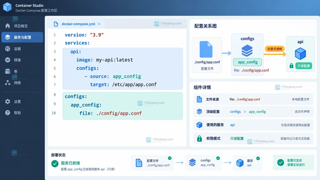Click the 文件来源 file icon
The image size is (320, 180).
[199, 99]
